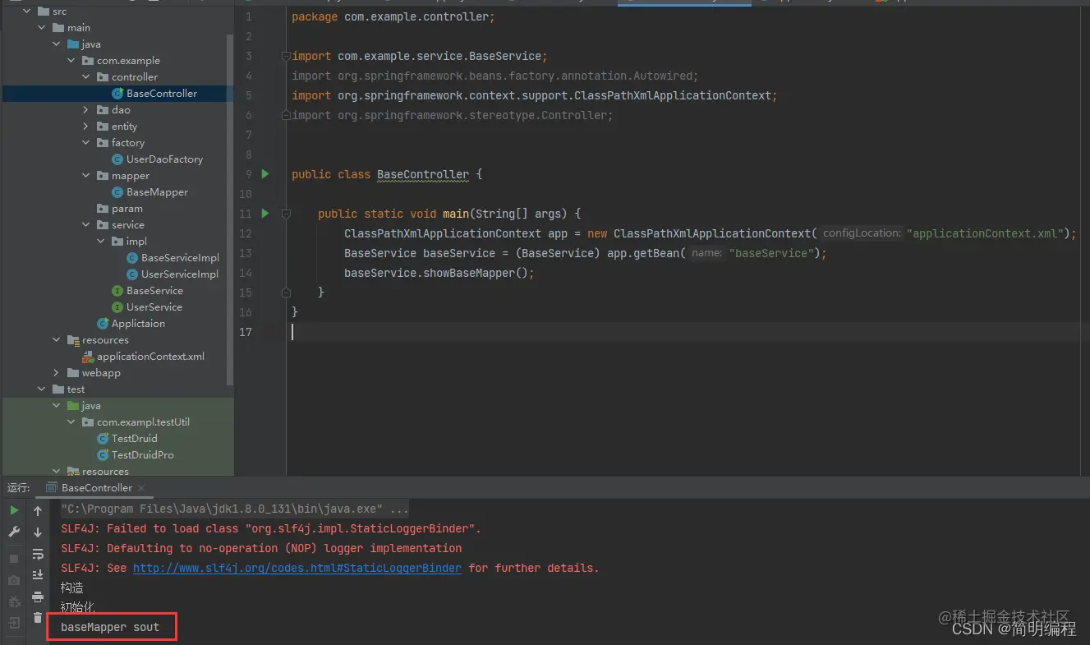The image size is (1090, 645).
Task: Expand the webapp folder
Action: click(x=57, y=373)
